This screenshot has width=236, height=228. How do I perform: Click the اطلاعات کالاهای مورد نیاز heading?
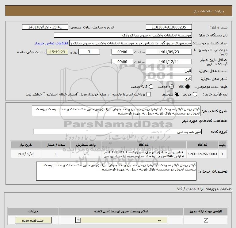205,121
